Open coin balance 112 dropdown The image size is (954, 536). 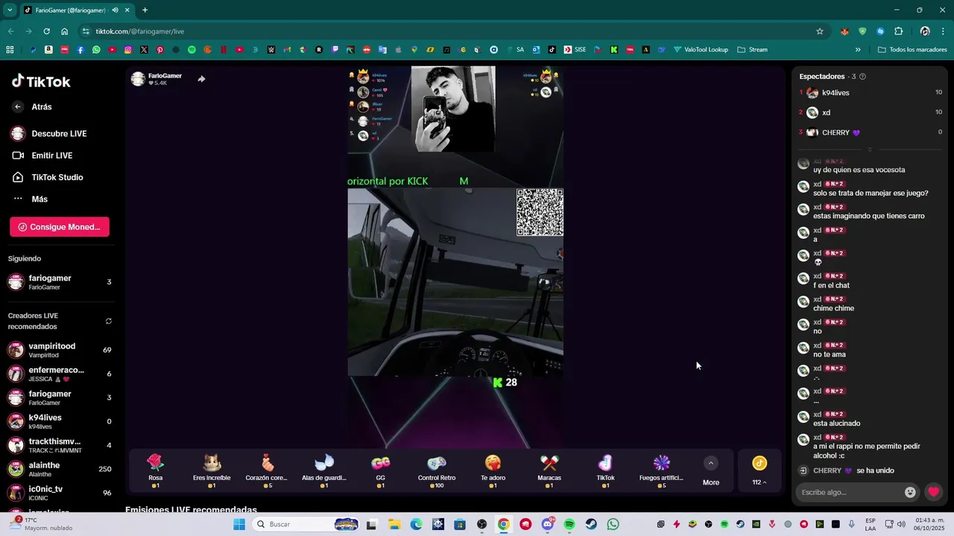point(759,470)
